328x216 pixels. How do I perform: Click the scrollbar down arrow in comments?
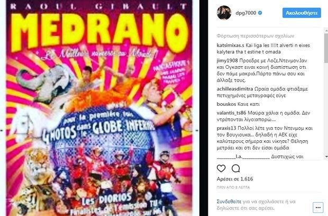(326, 157)
